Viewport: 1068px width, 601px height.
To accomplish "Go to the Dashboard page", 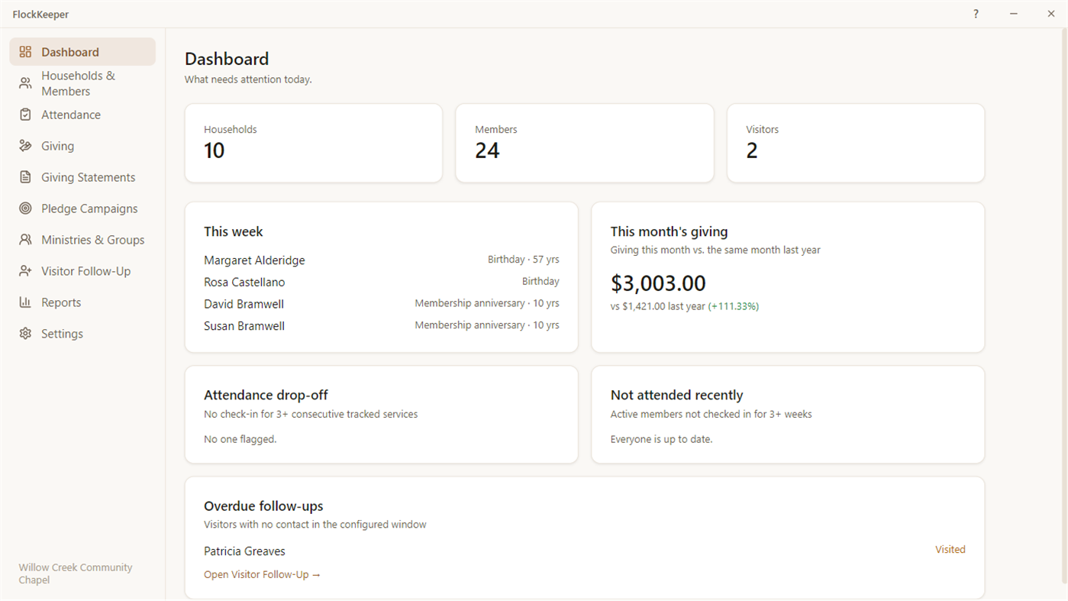I will click(x=82, y=52).
